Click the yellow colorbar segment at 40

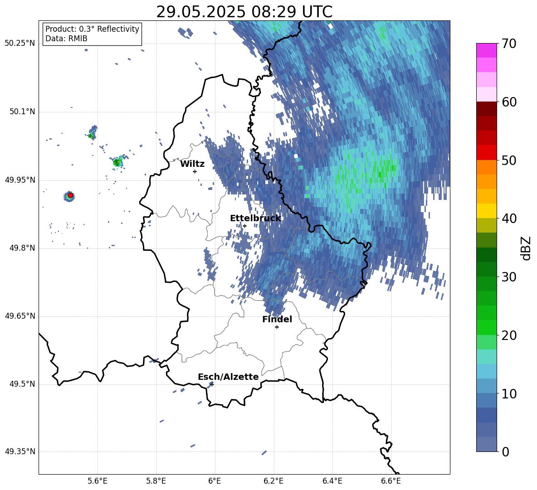tap(486, 211)
